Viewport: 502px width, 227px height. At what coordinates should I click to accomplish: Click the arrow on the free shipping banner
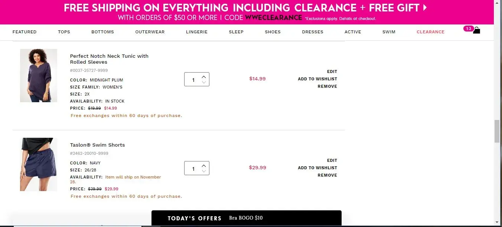tap(425, 8)
